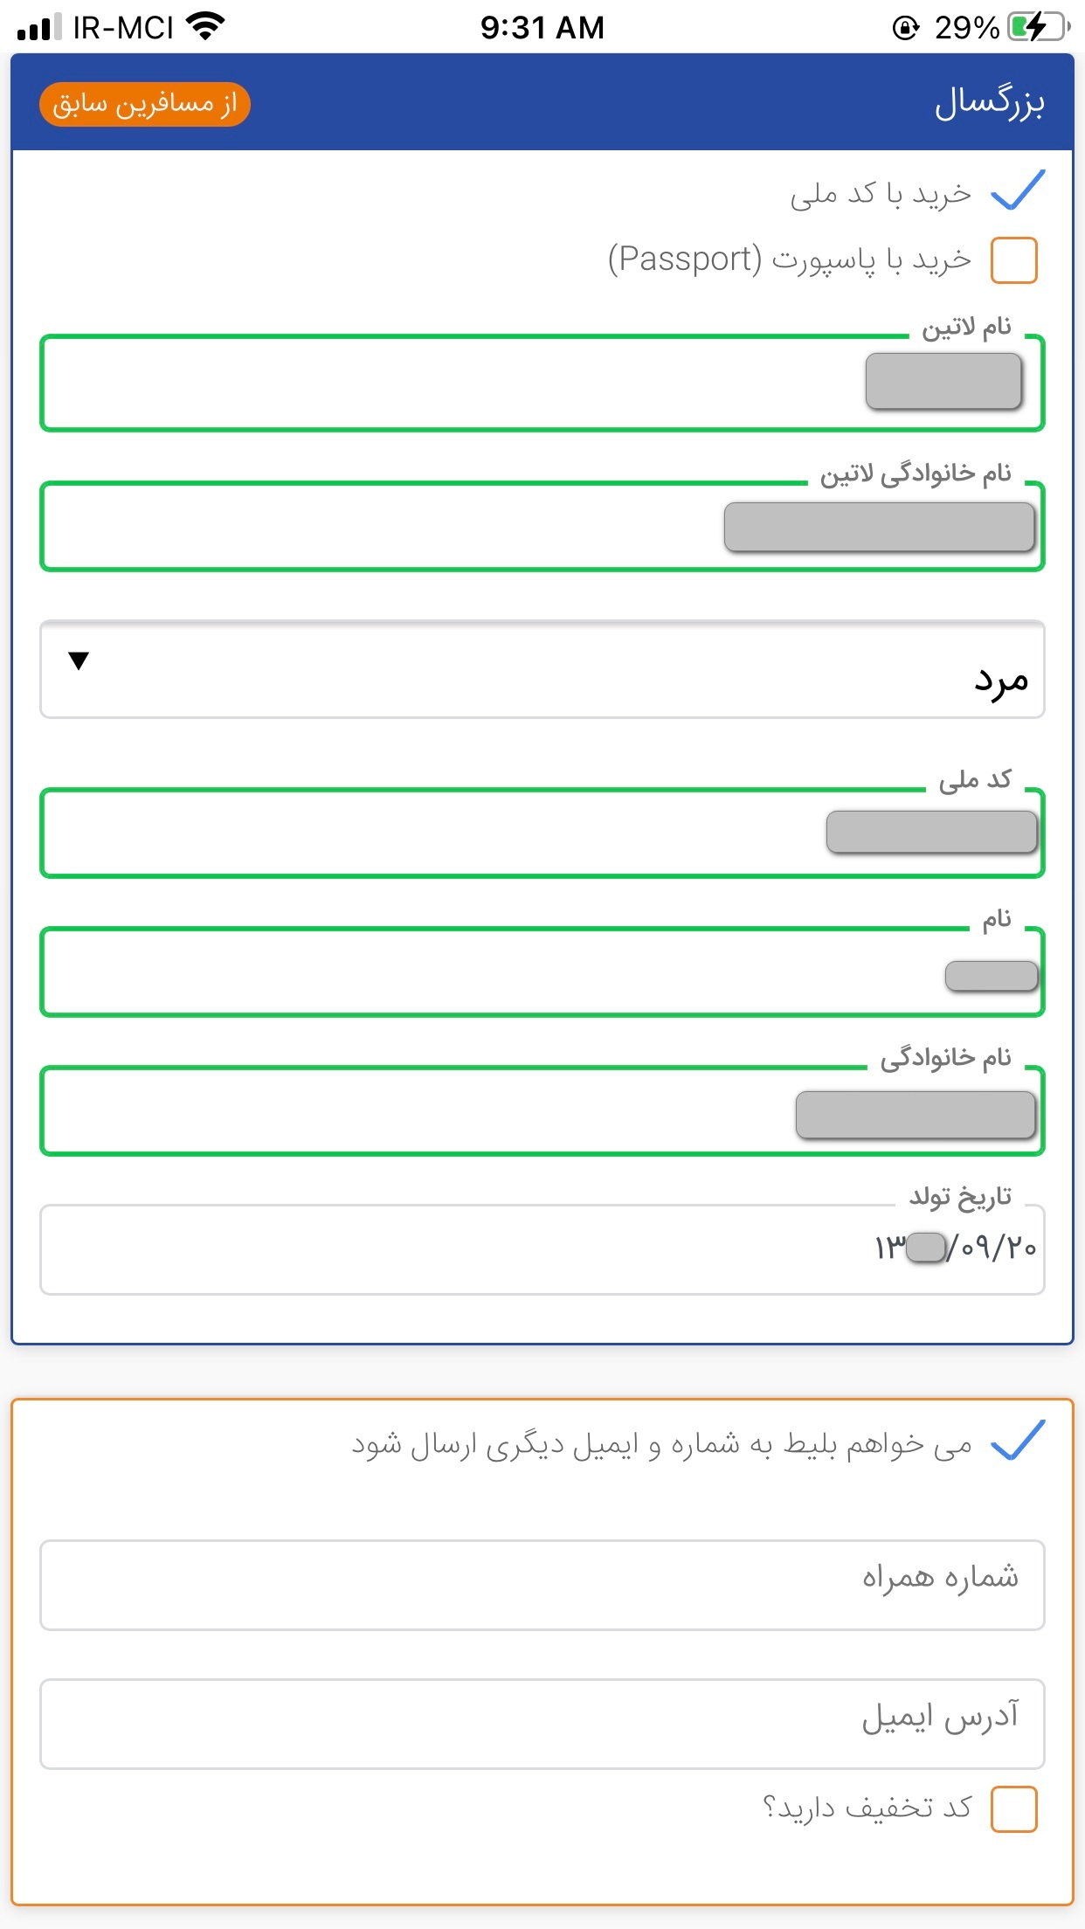The width and height of the screenshot is (1085, 1929).
Task: Tap the cellular signal bars icon
Action: point(39,28)
